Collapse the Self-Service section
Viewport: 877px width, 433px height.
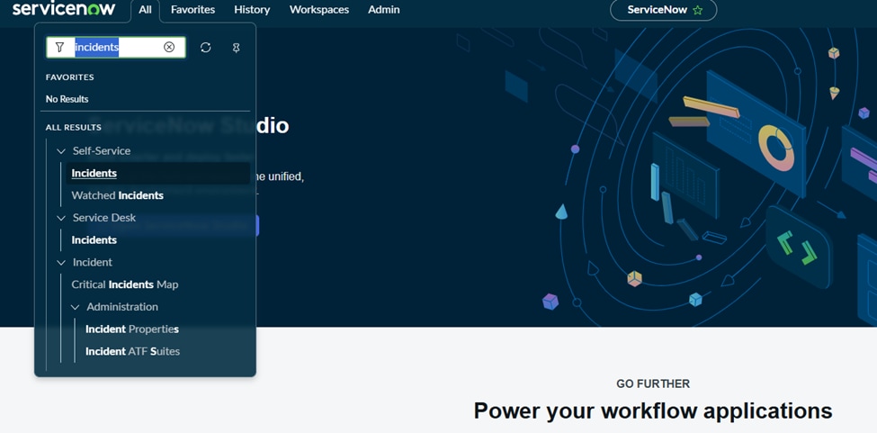pyautogui.click(x=61, y=151)
